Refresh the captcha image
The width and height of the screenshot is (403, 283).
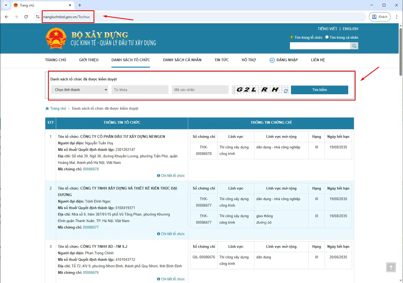click(286, 91)
